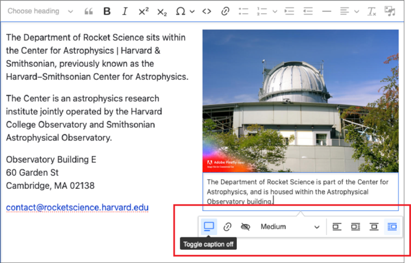Image resolution: width=411 pixels, height=263 pixels.
Task: Wrap text with image aligned left
Action: pyautogui.click(x=356, y=226)
